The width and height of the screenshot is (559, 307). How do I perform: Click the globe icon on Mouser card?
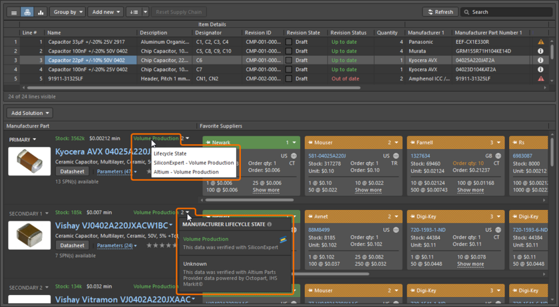point(396,156)
